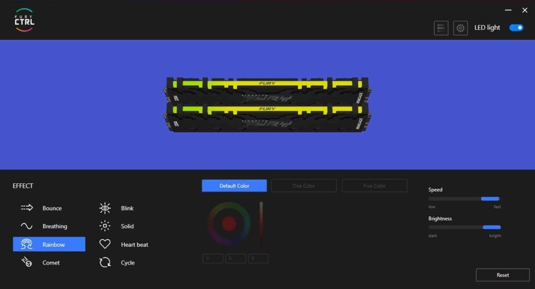Choose the Breathing effect label
Screen dimensions: 535x289
[55, 226]
